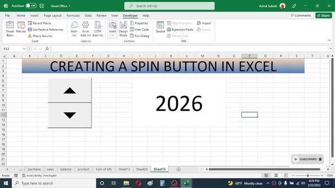
Task: Open the Ashok Subedi account avatar
Action: (283, 6)
